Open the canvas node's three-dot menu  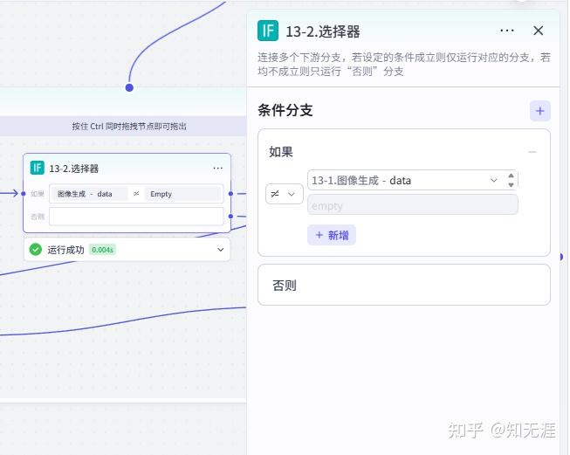point(217,168)
